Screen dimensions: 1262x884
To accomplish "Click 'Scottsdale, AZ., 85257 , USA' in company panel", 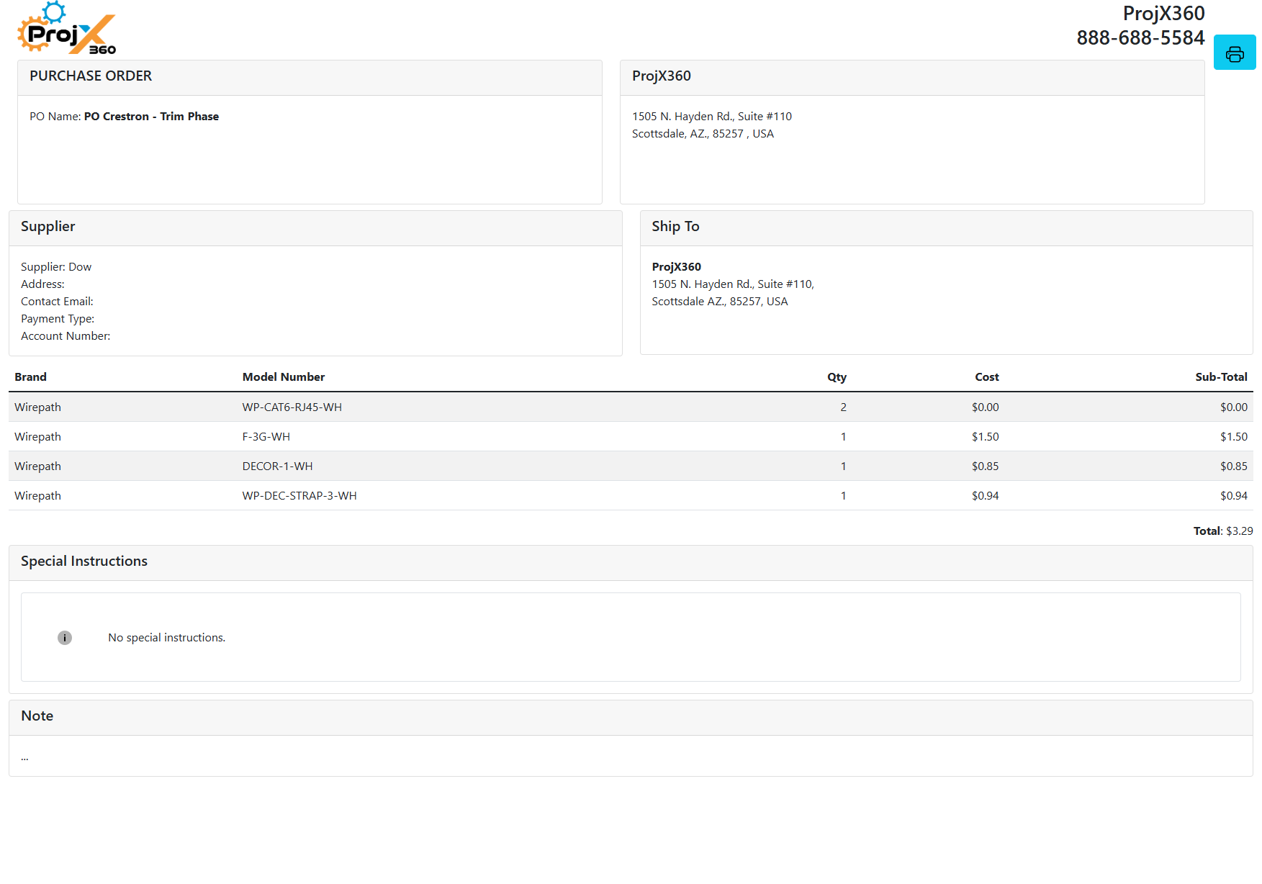I will pyautogui.click(x=703, y=134).
